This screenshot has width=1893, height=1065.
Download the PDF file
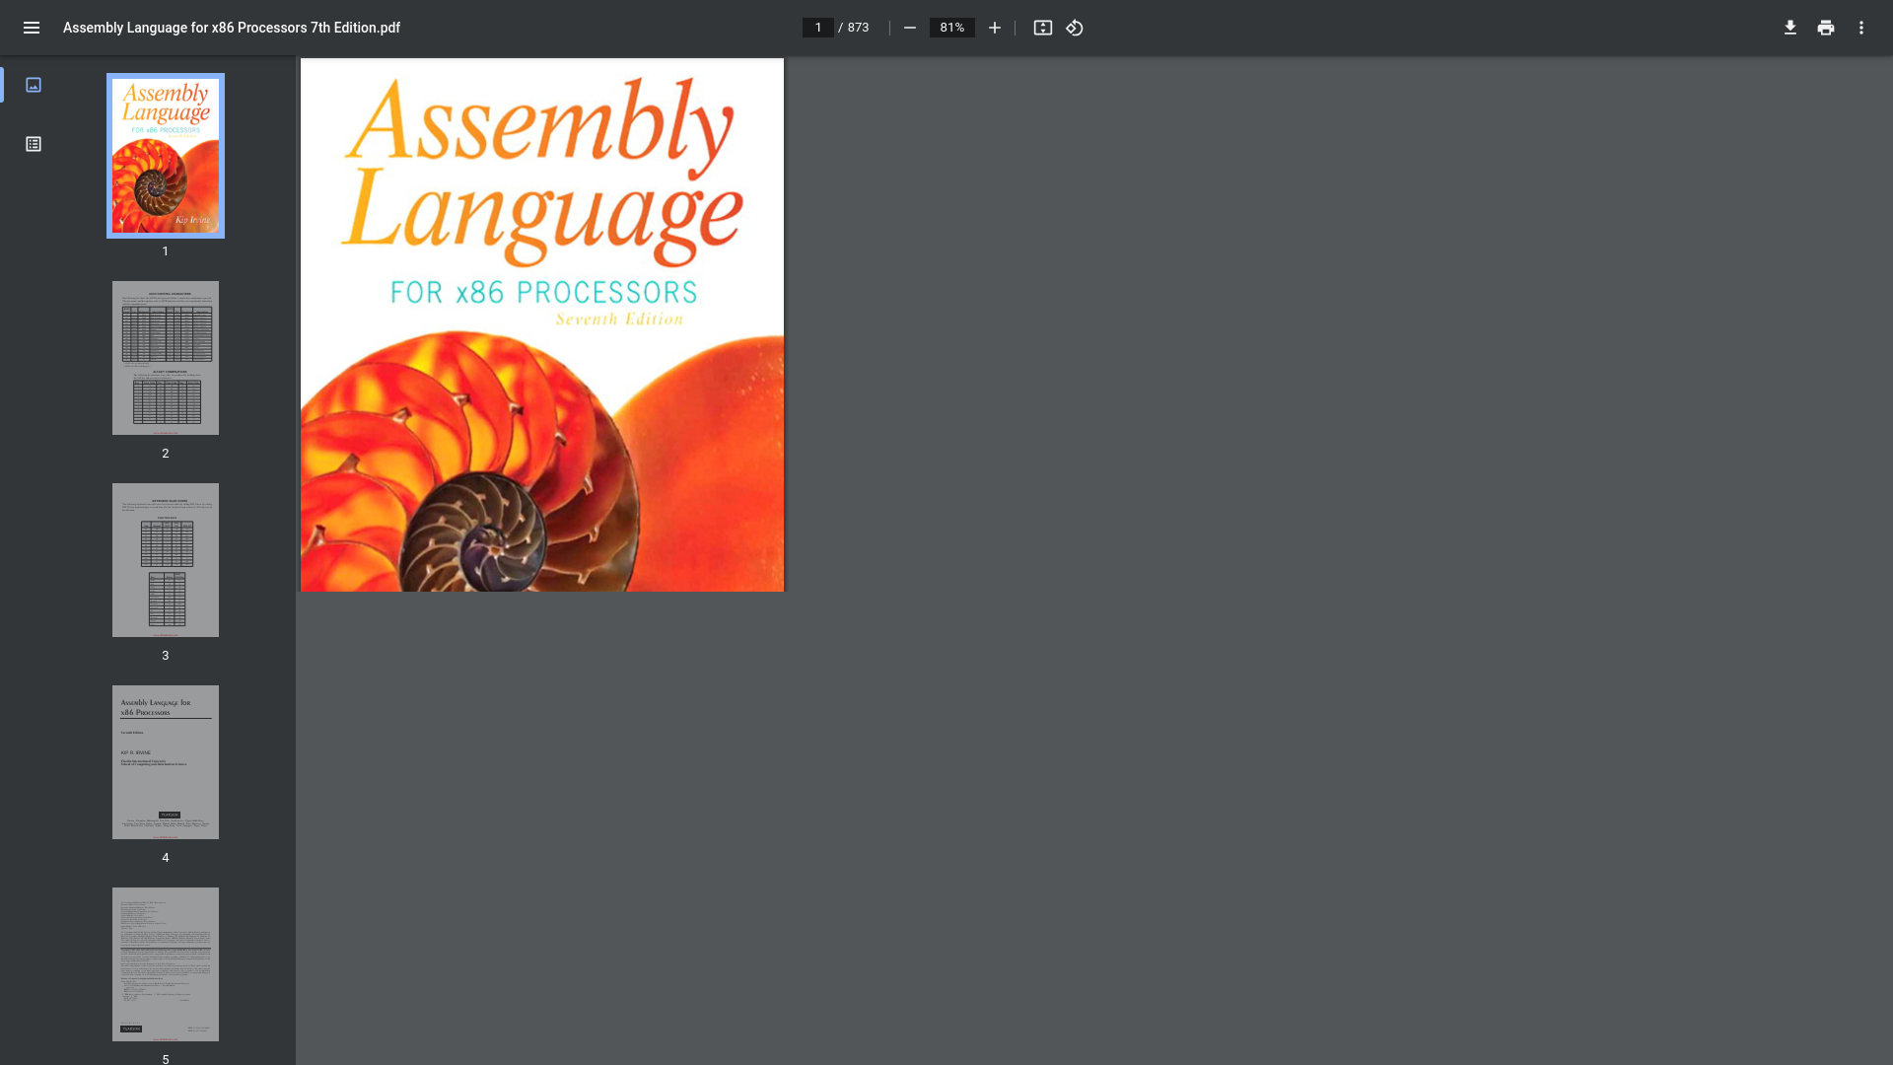click(x=1790, y=28)
